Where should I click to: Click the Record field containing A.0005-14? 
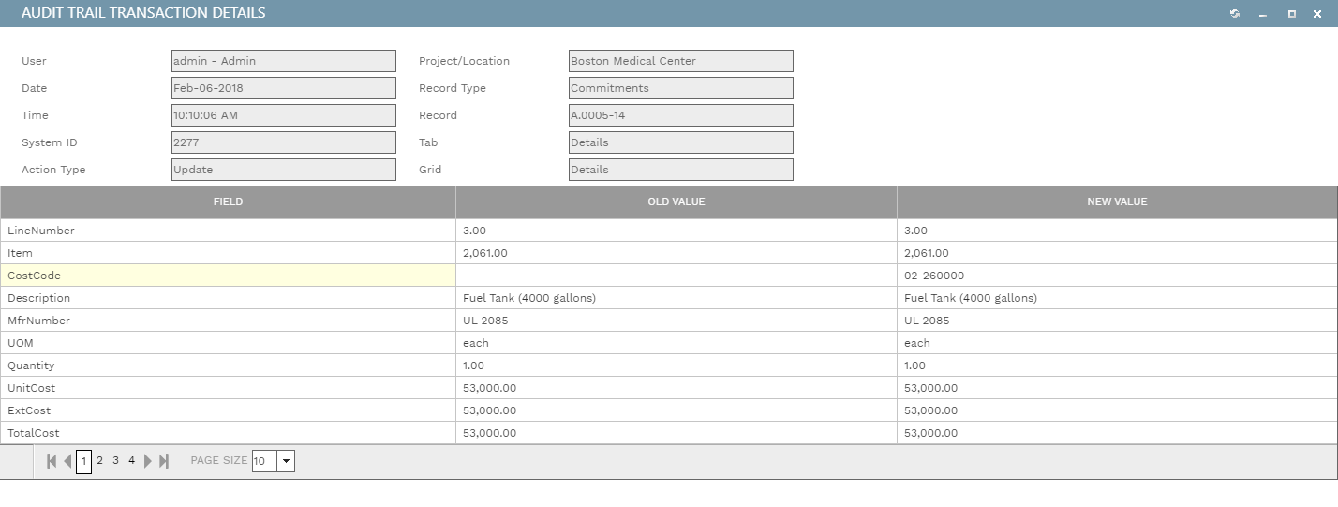[x=680, y=115]
